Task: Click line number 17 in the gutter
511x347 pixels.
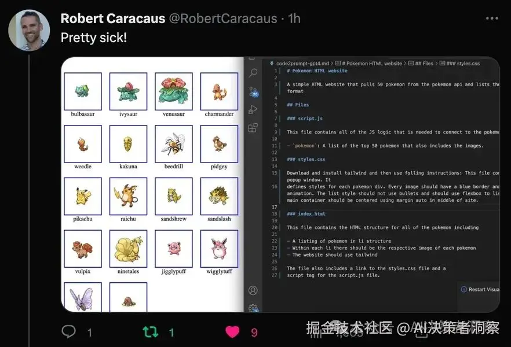Action: point(275,207)
